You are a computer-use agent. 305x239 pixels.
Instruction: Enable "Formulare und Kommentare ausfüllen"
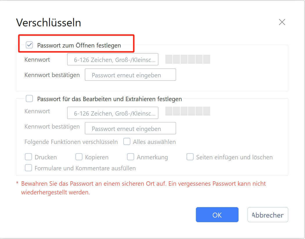pos(28,168)
